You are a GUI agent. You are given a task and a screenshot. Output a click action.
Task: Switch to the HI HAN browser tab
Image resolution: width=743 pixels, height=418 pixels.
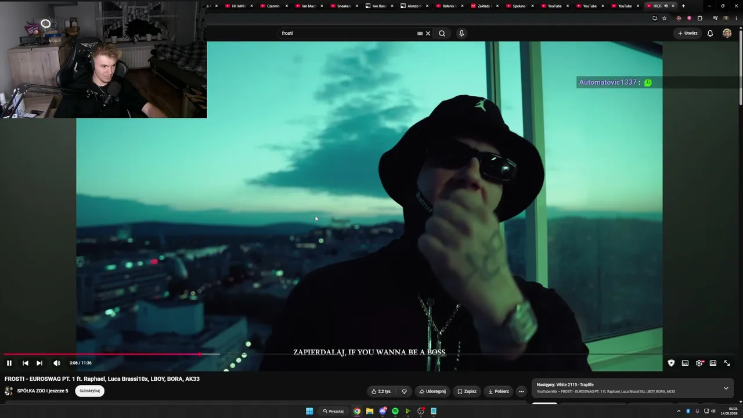(238, 6)
